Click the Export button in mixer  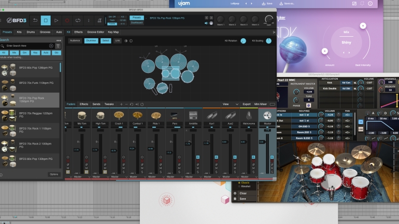tap(247, 104)
